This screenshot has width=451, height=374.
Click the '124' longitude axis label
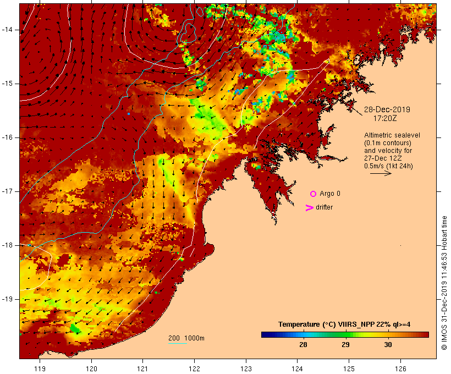tap(297, 369)
